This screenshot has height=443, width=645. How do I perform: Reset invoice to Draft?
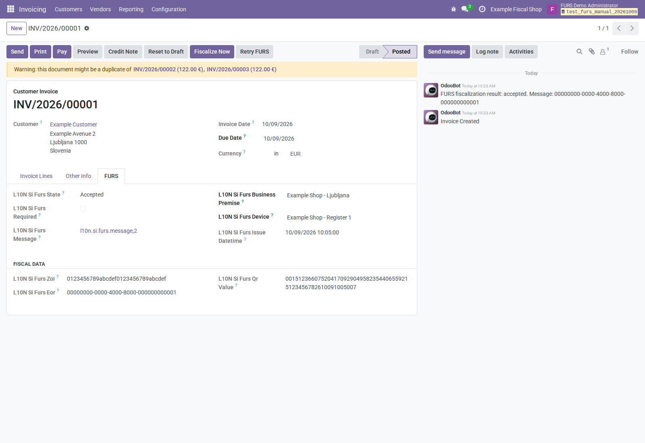(166, 52)
